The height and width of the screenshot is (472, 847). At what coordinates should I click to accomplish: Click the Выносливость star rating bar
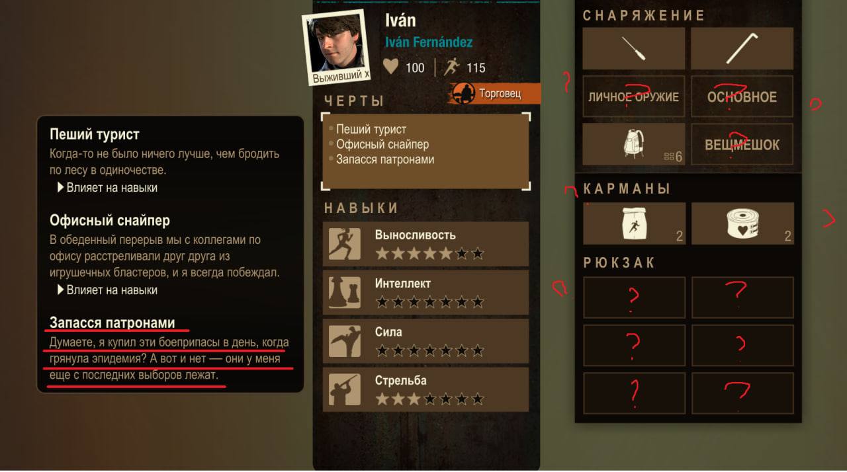[429, 253]
